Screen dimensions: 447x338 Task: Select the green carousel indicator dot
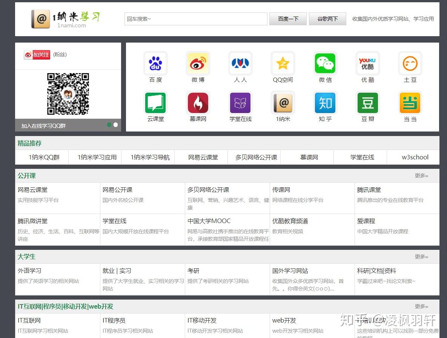point(109,125)
